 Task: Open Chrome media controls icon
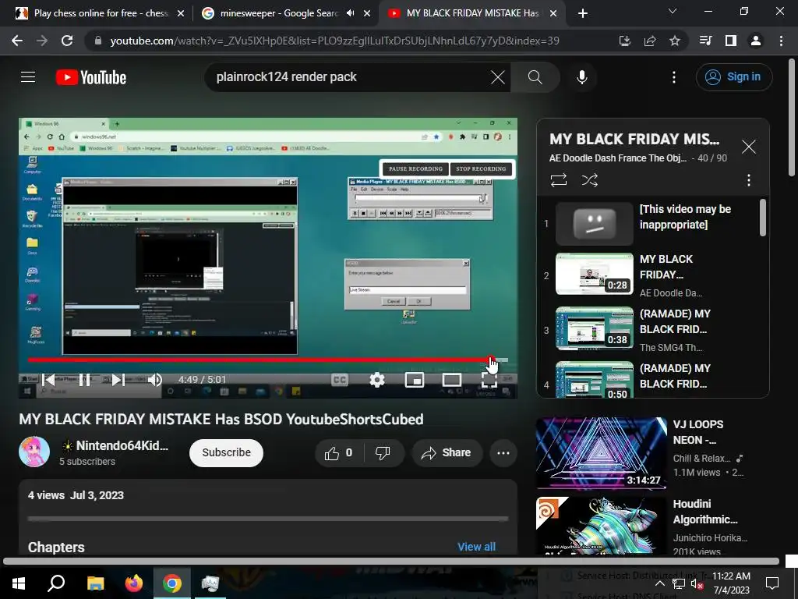705,41
